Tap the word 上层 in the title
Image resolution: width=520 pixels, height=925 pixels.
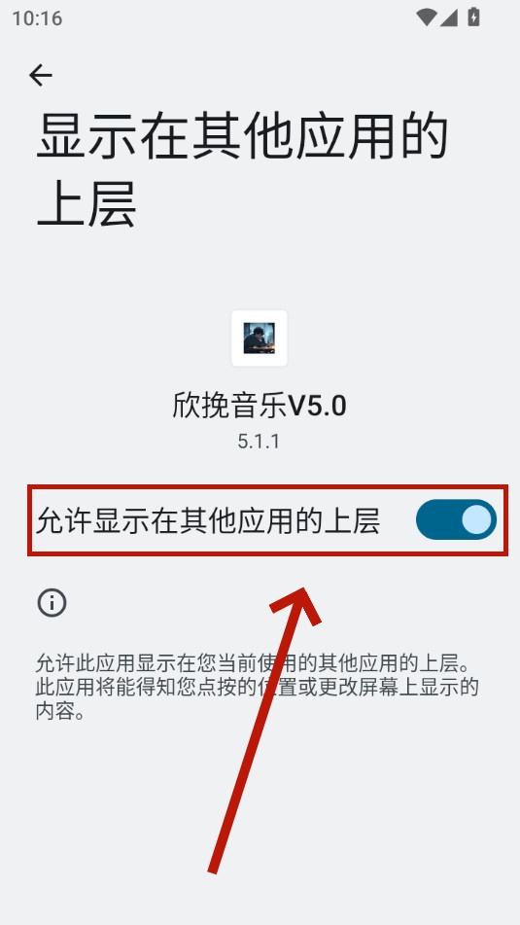pos(87,204)
